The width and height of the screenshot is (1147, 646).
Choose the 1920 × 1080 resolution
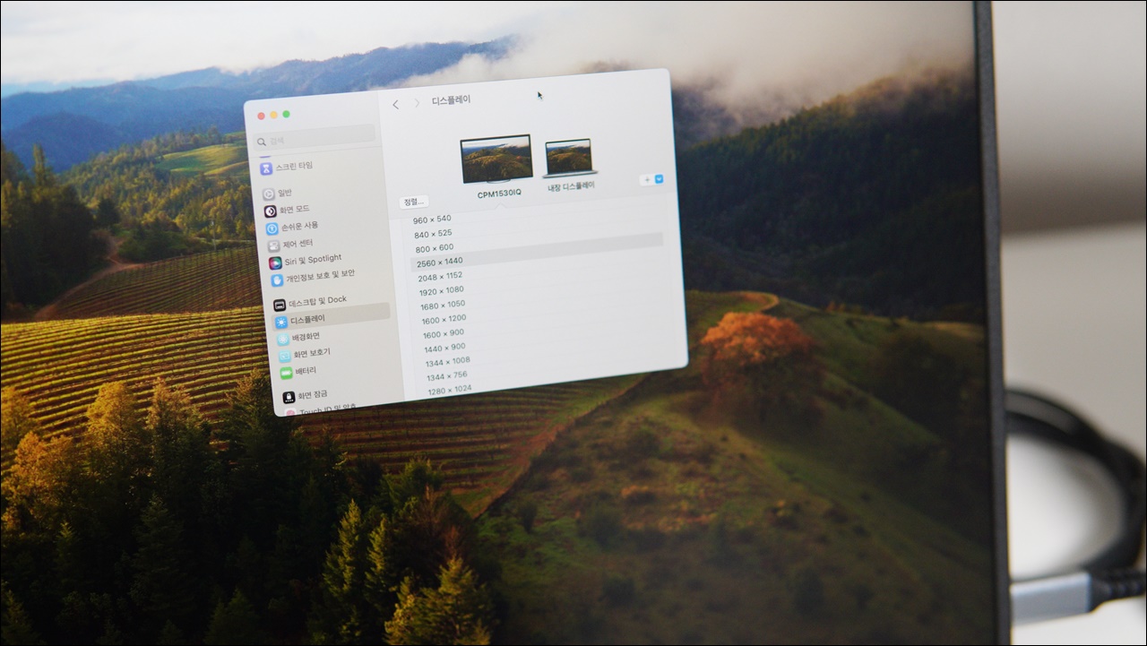pos(442,291)
